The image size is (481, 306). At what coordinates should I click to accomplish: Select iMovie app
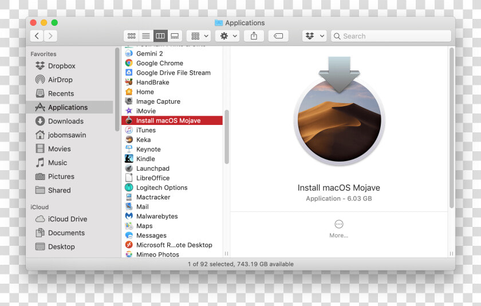[x=172, y=111]
